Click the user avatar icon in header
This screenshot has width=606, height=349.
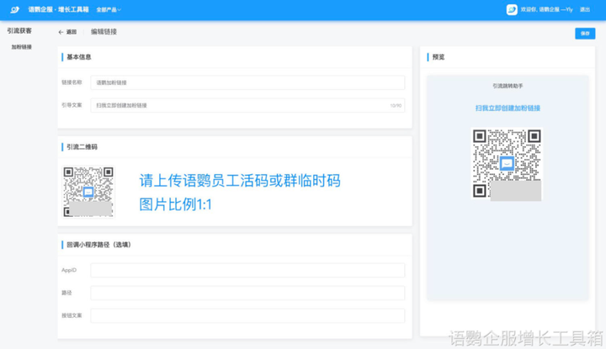click(512, 9)
